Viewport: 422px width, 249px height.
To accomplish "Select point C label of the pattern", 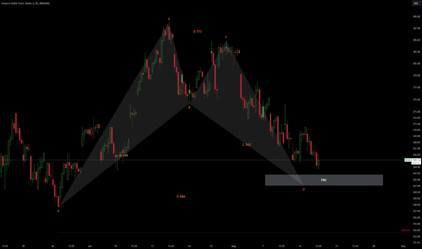I will pyautogui.click(x=226, y=37).
